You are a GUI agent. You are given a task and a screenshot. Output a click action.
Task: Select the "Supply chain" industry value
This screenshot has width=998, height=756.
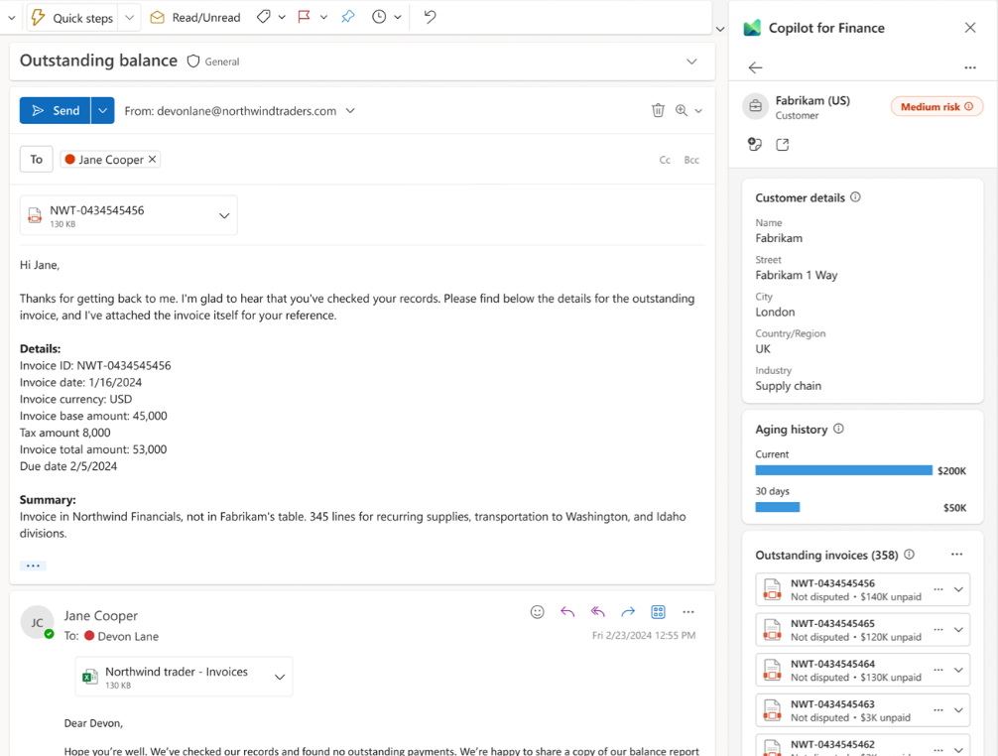click(788, 386)
